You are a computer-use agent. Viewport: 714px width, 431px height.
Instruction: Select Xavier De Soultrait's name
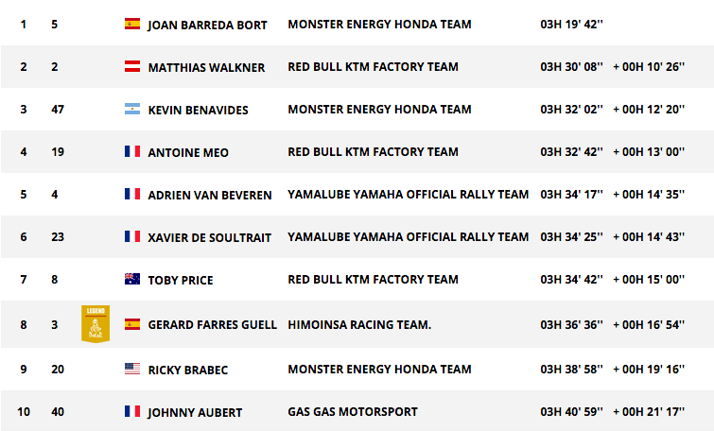click(x=209, y=237)
